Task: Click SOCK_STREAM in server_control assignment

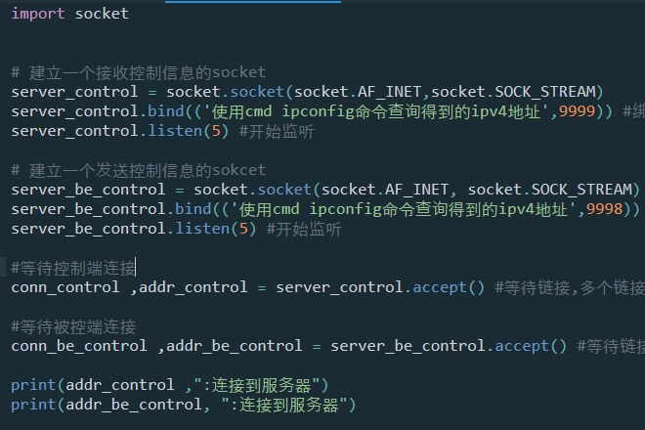Action: (x=545, y=92)
